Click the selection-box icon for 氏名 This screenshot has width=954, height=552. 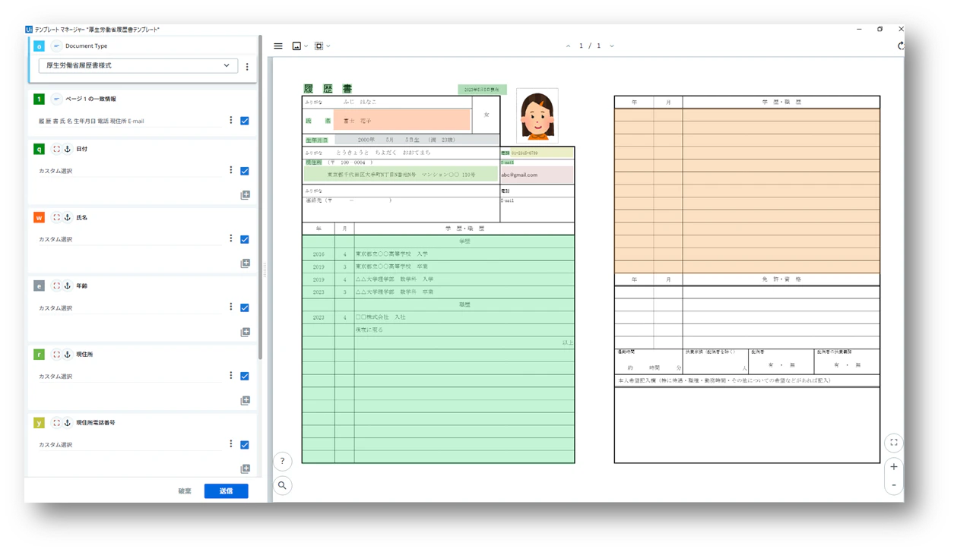tap(56, 217)
